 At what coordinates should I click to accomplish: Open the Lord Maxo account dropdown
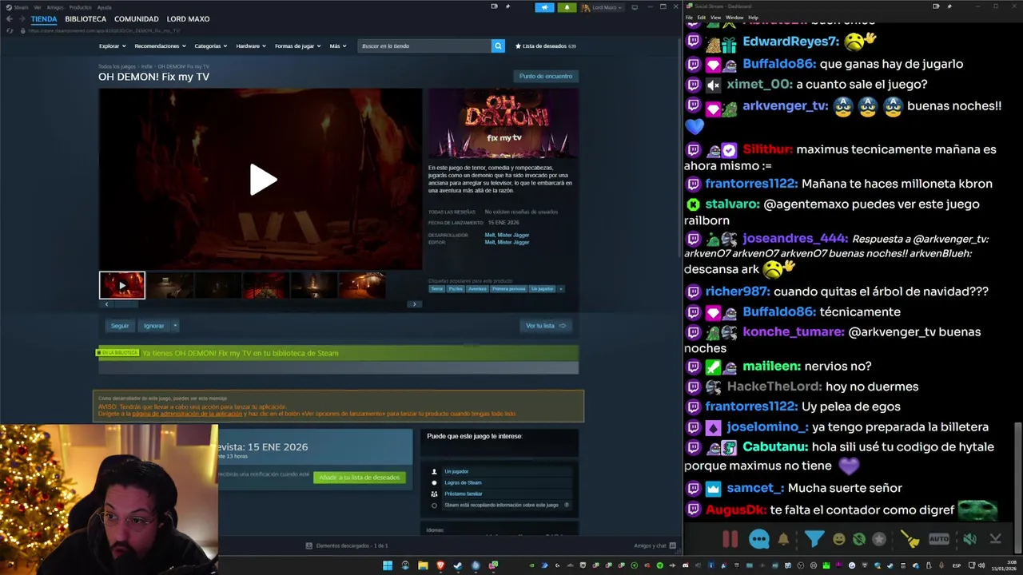[x=603, y=7]
